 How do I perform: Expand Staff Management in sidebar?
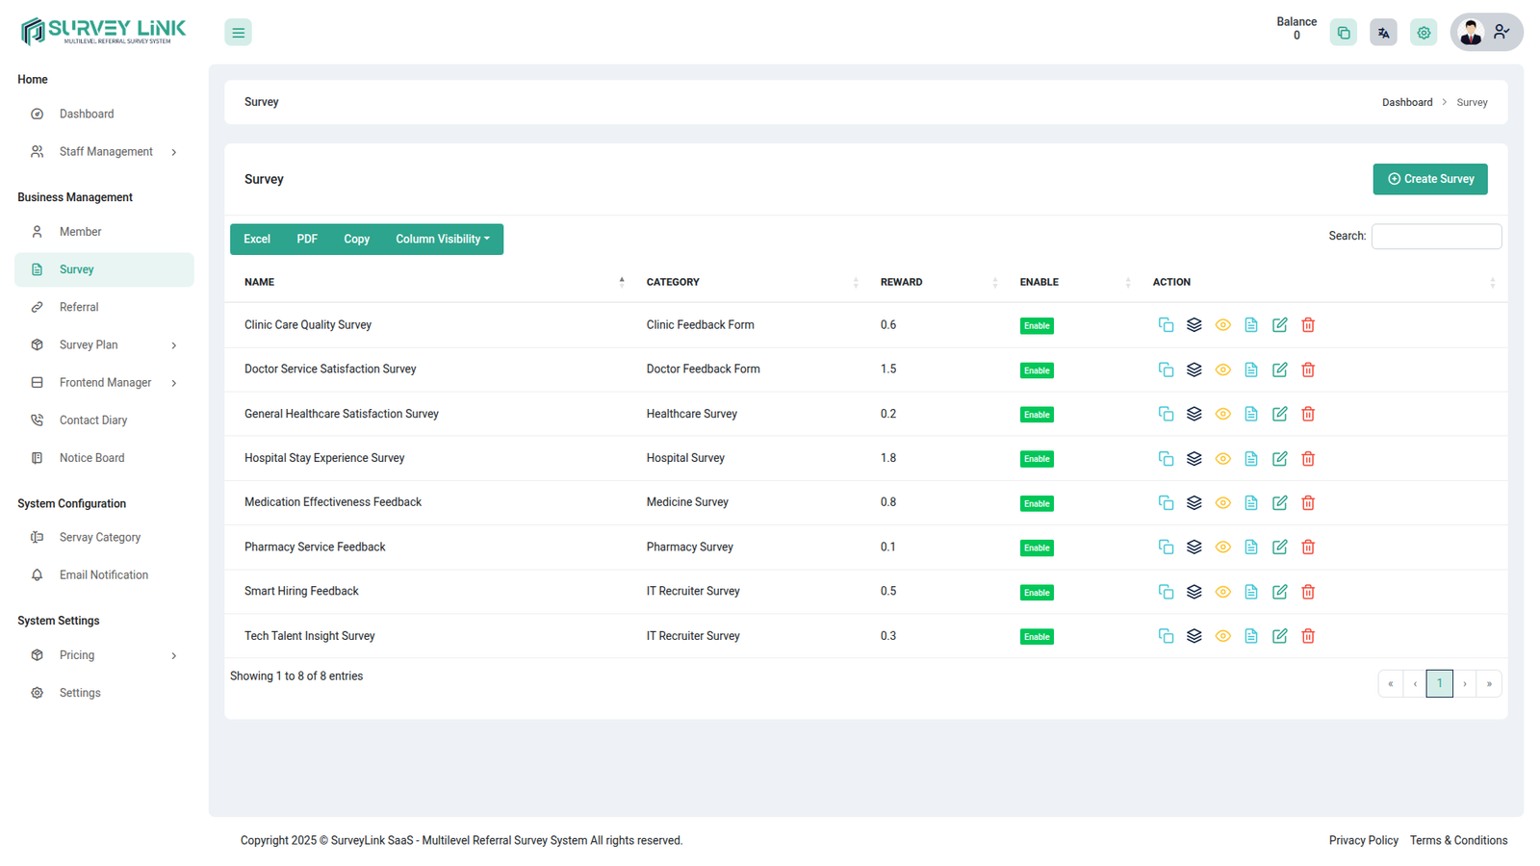coord(104,152)
